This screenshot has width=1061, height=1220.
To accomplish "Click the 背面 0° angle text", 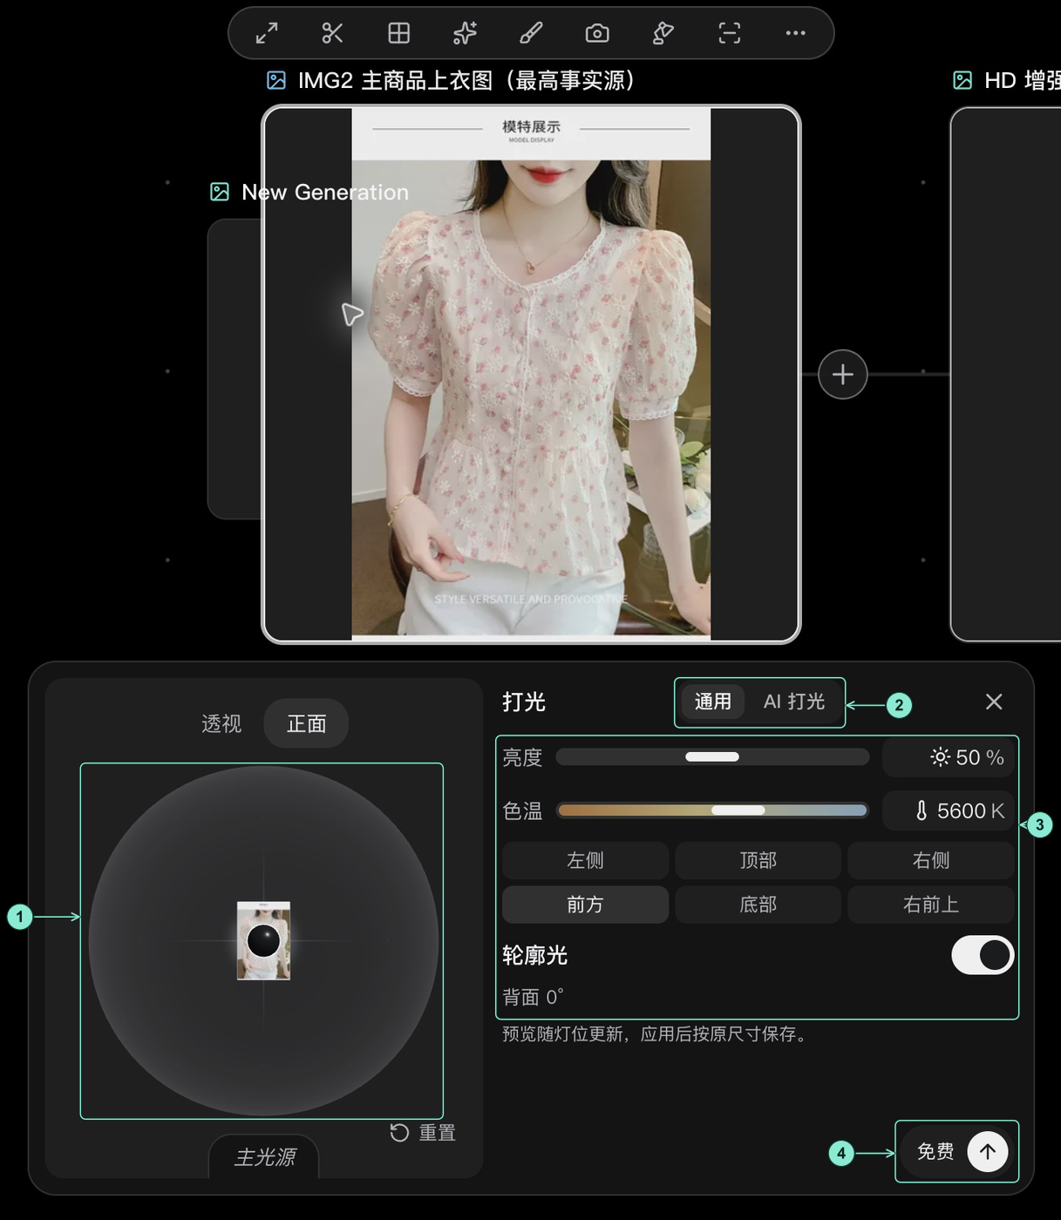I will 533,996.
